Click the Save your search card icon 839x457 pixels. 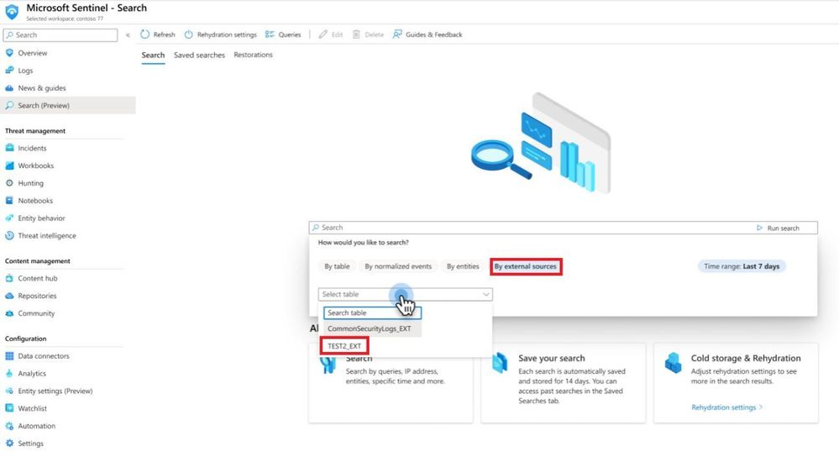click(x=500, y=362)
